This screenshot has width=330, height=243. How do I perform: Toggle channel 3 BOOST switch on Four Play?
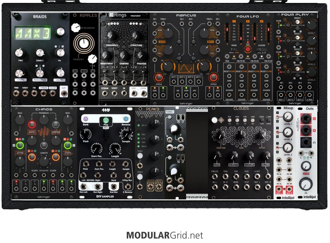(297, 53)
